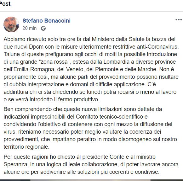Visit the Stefano Bonaccini profile name link
183x181 pixels.
(x=46, y=21)
